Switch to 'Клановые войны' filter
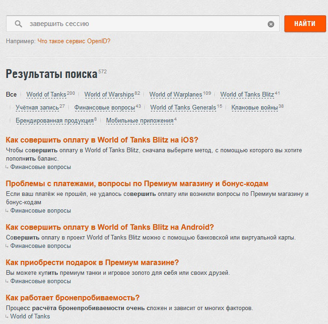This screenshot has width=328, height=324. tap(254, 108)
